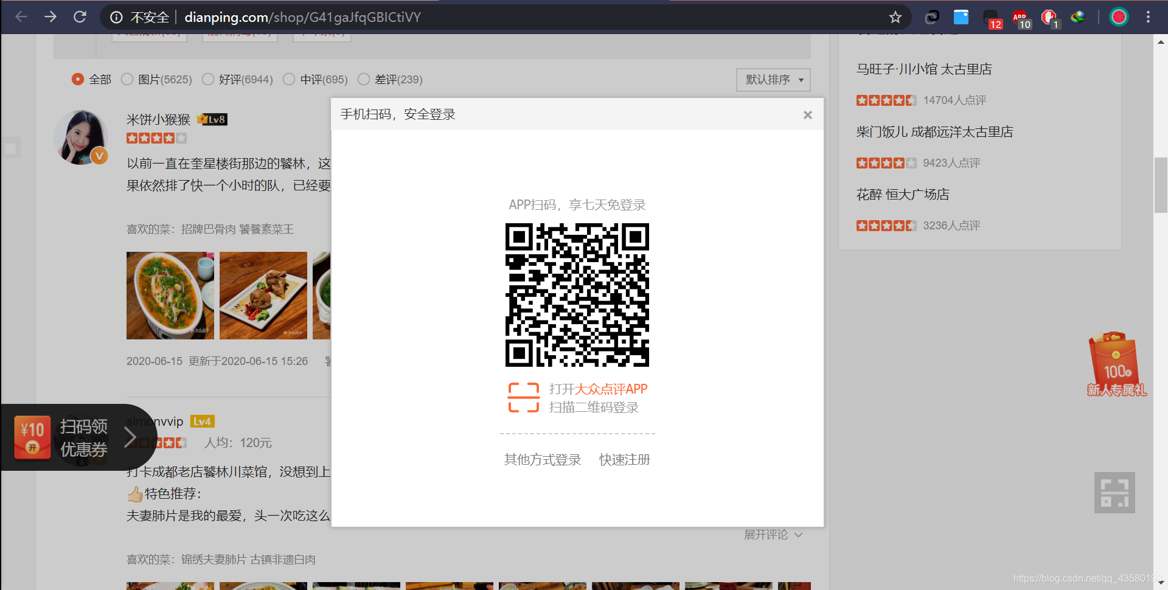Click the 100 新人专属礼 red packet

tap(1116, 364)
